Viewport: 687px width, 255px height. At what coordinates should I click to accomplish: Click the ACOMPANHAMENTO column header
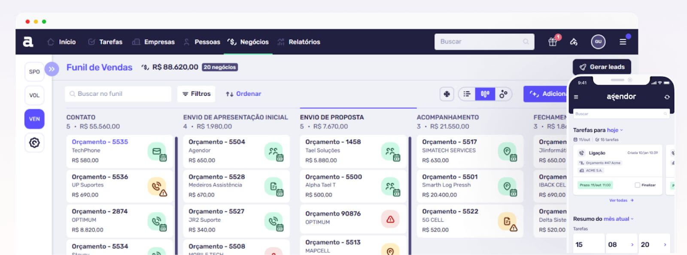coord(448,117)
